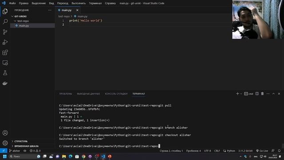
Task: Kill the terminal with trash icon
Action: pos(262,94)
